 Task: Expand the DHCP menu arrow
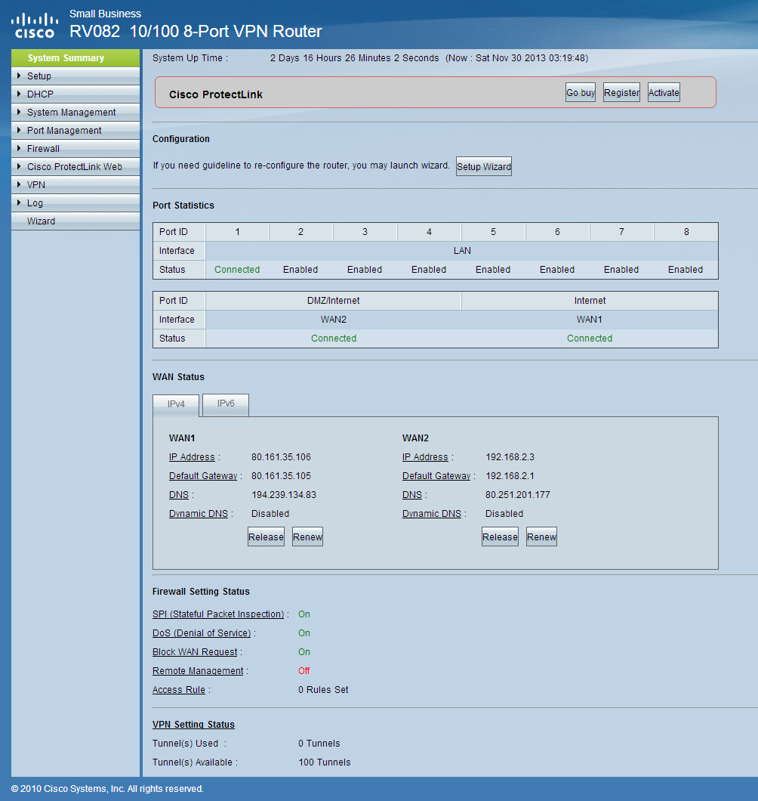coord(19,94)
